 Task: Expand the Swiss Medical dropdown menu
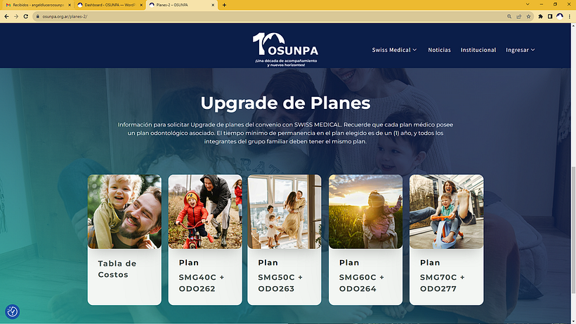(394, 50)
